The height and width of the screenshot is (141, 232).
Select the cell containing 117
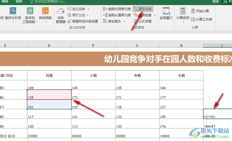(49, 114)
